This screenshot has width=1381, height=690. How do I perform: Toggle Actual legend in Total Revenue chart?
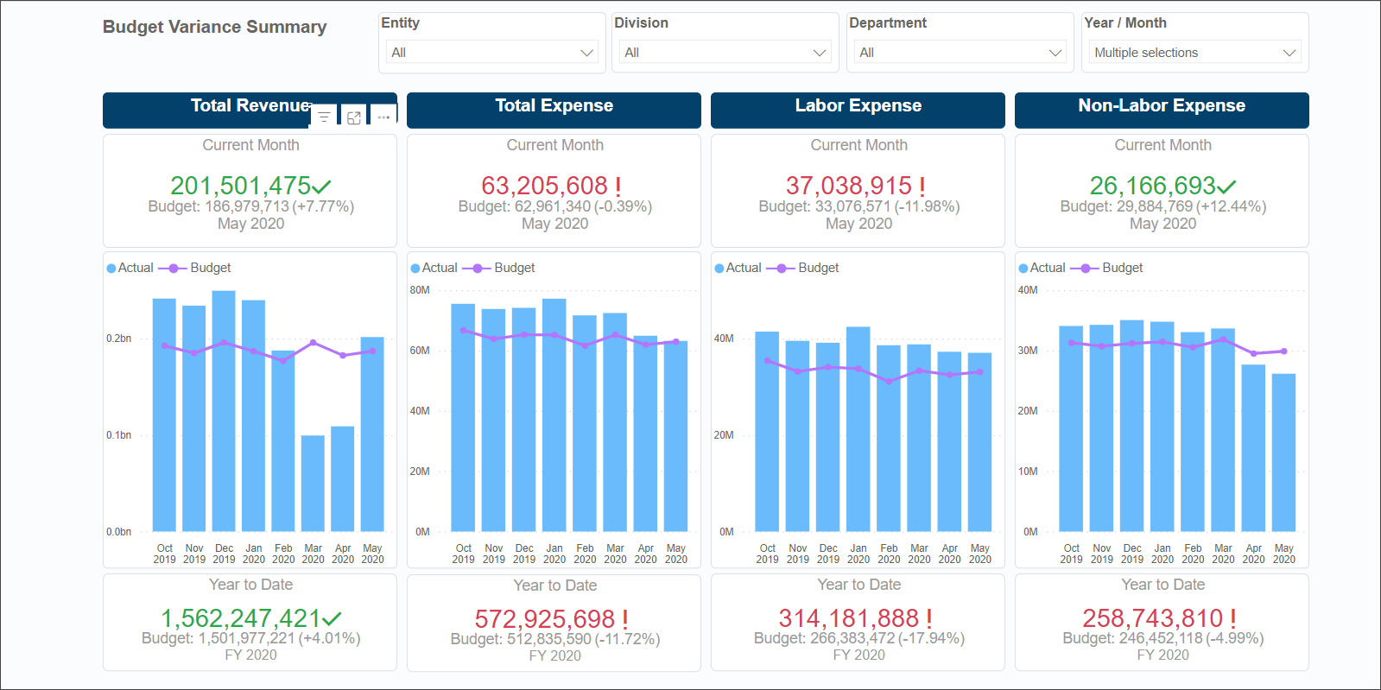[130, 268]
